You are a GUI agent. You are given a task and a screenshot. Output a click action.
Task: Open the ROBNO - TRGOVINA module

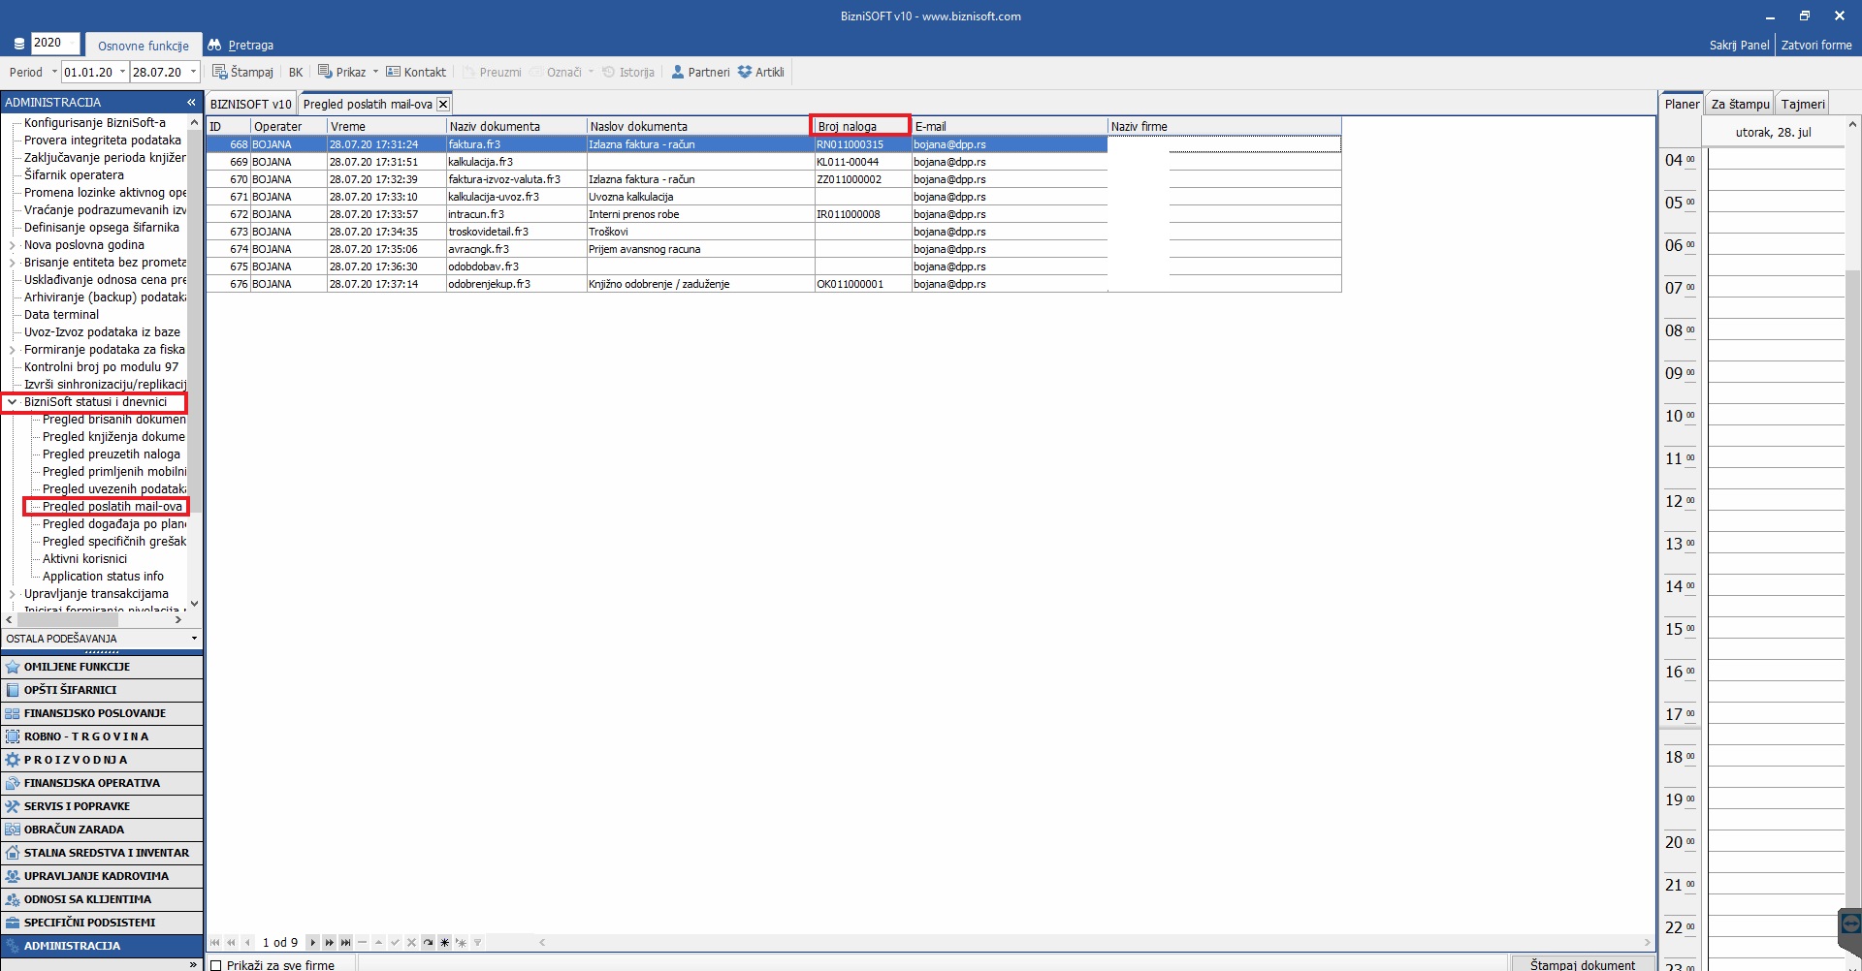pos(102,736)
